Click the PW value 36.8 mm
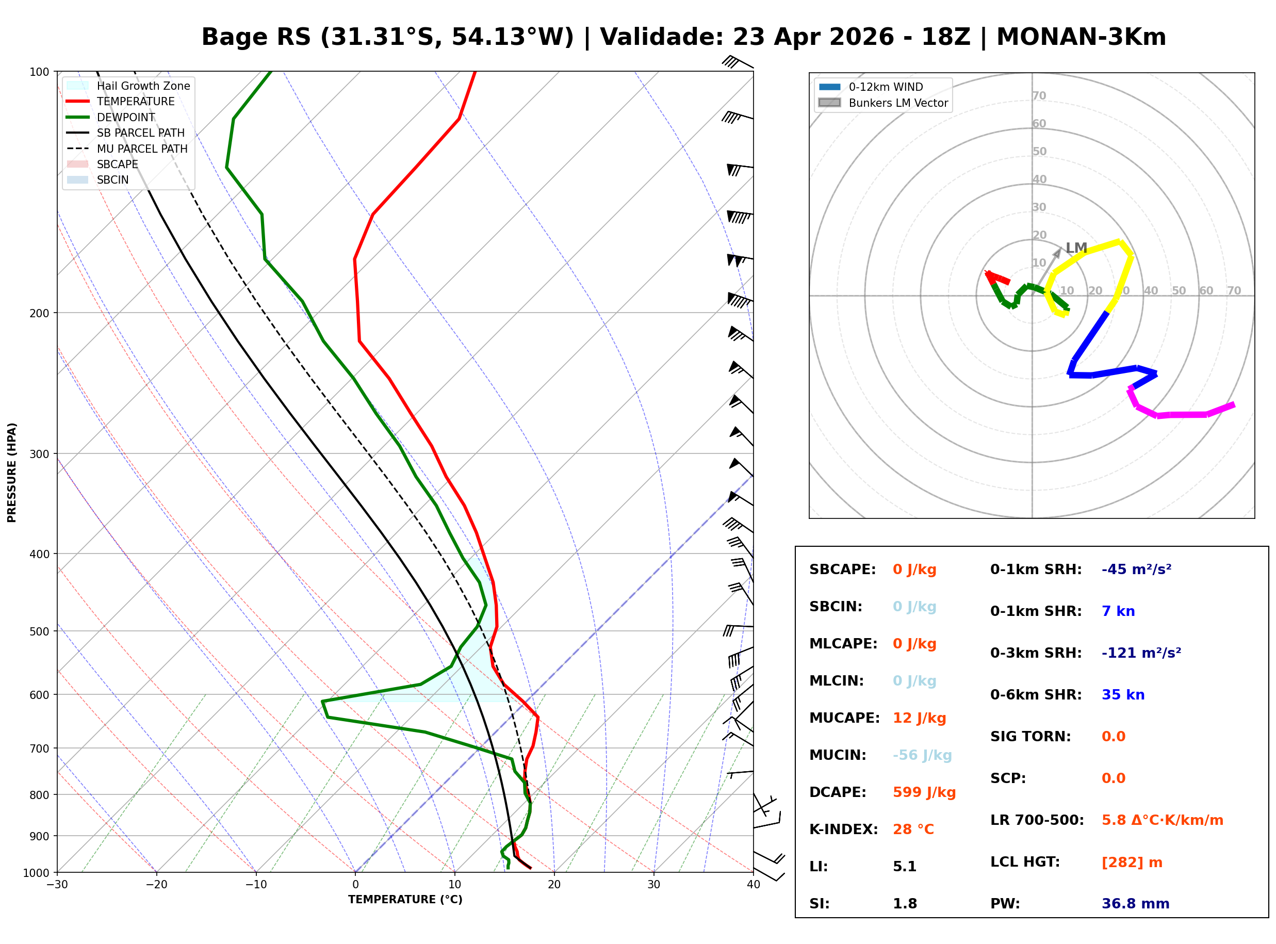 tap(1136, 904)
